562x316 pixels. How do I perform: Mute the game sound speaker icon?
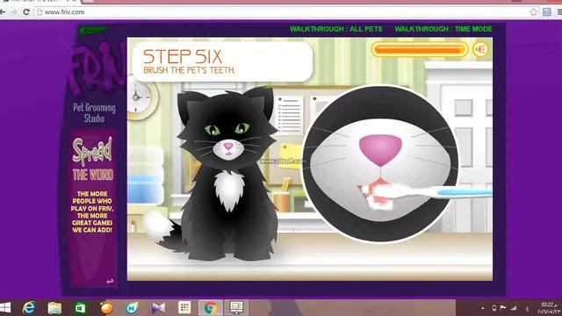pyautogui.click(x=480, y=49)
